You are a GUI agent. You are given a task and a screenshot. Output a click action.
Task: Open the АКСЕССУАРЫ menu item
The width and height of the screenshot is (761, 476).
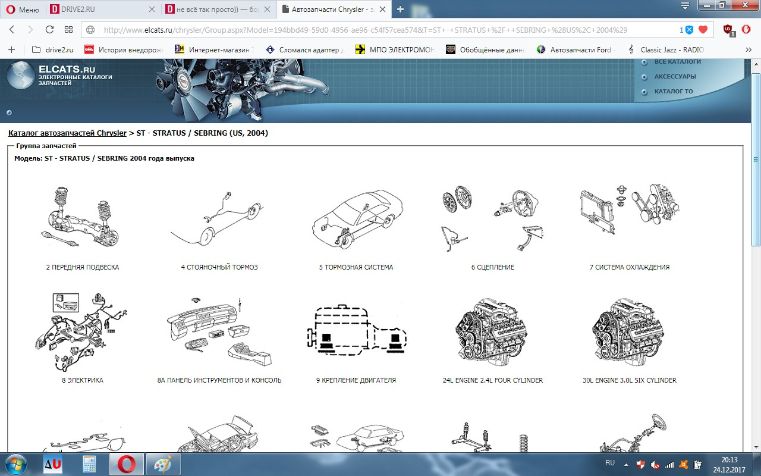click(x=675, y=77)
